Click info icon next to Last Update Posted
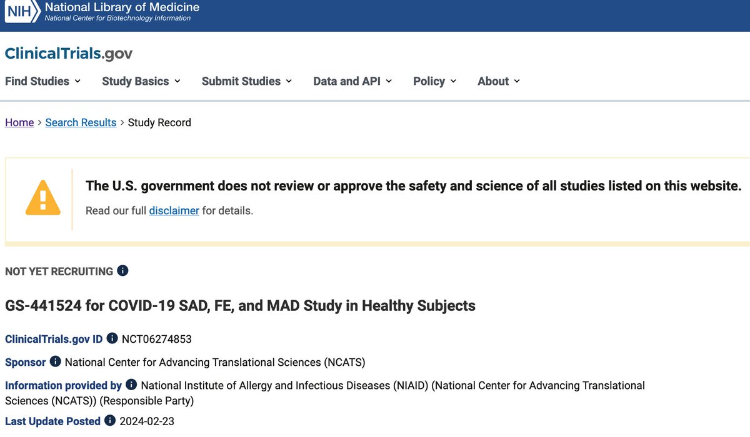The height and width of the screenshot is (437, 750). tap(110, 421)
